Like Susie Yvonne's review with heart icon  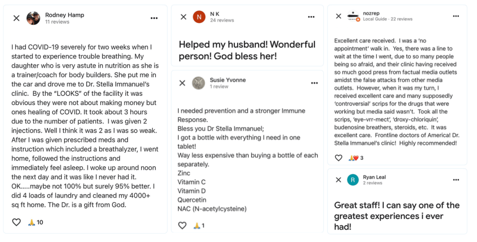[x=182, y=225]
